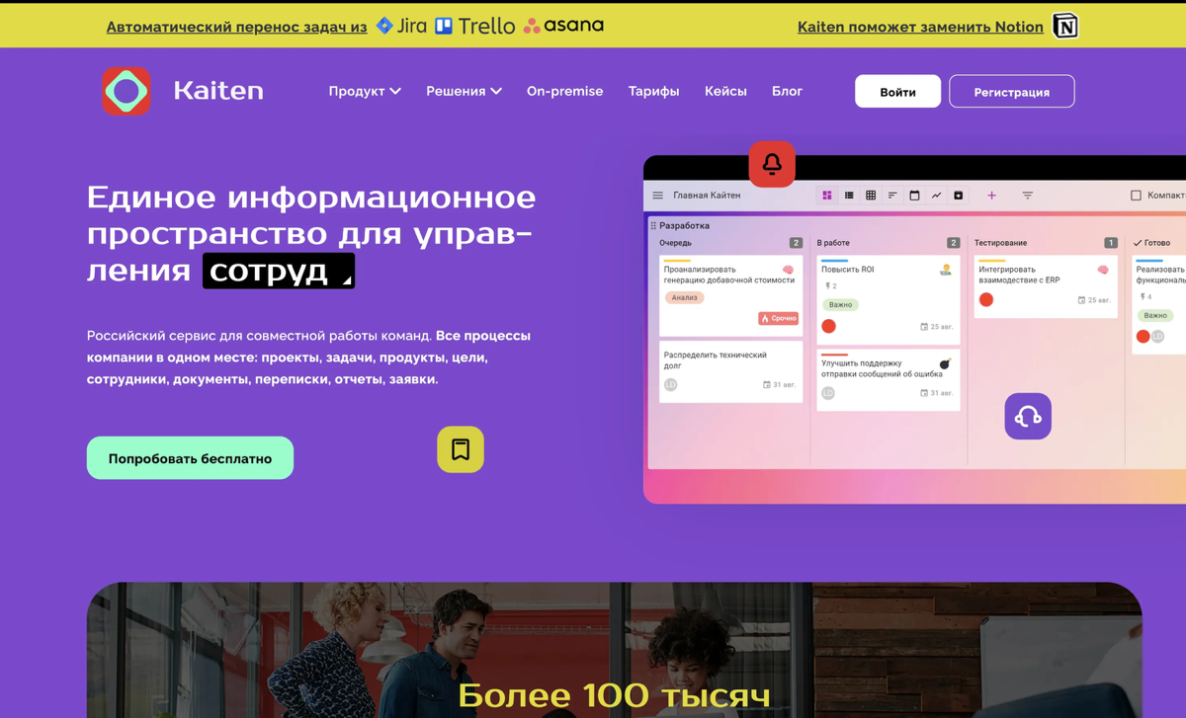The height and width of the screenshot is (718, 1186).
Task: Click the Повысить ROI card title
Action: [847, 270]
